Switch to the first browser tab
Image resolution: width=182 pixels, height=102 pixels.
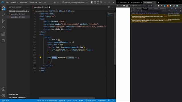123,3
